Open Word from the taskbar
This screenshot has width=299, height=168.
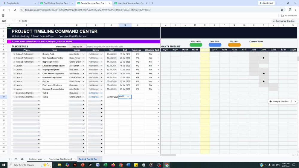[x=128, y=165]
